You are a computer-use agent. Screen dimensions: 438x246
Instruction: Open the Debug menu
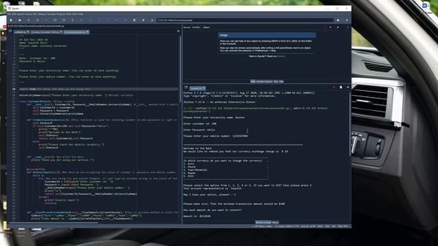click(x=42, y=14)
